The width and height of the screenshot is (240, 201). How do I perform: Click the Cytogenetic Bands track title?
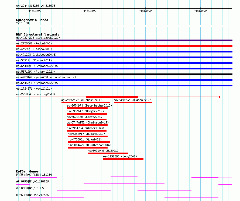pyautogui.click(x=32, y=20)
